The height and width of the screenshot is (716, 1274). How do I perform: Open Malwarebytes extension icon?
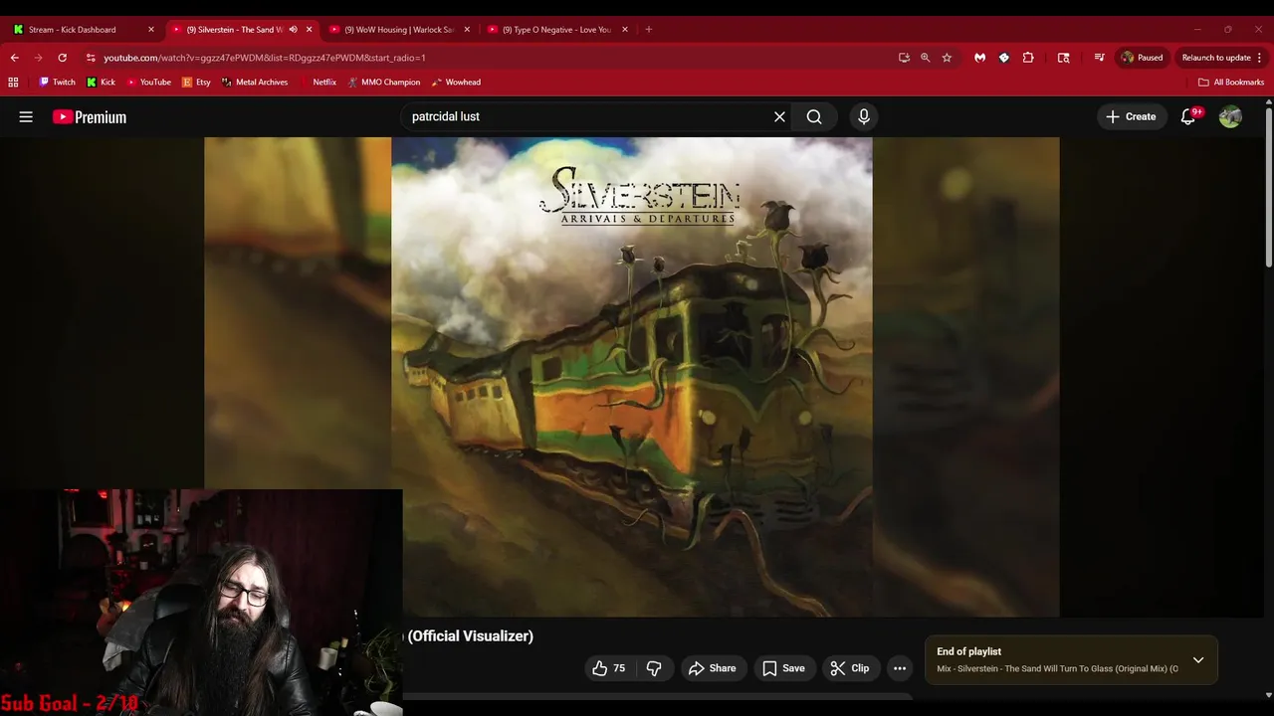pos(979,58)
